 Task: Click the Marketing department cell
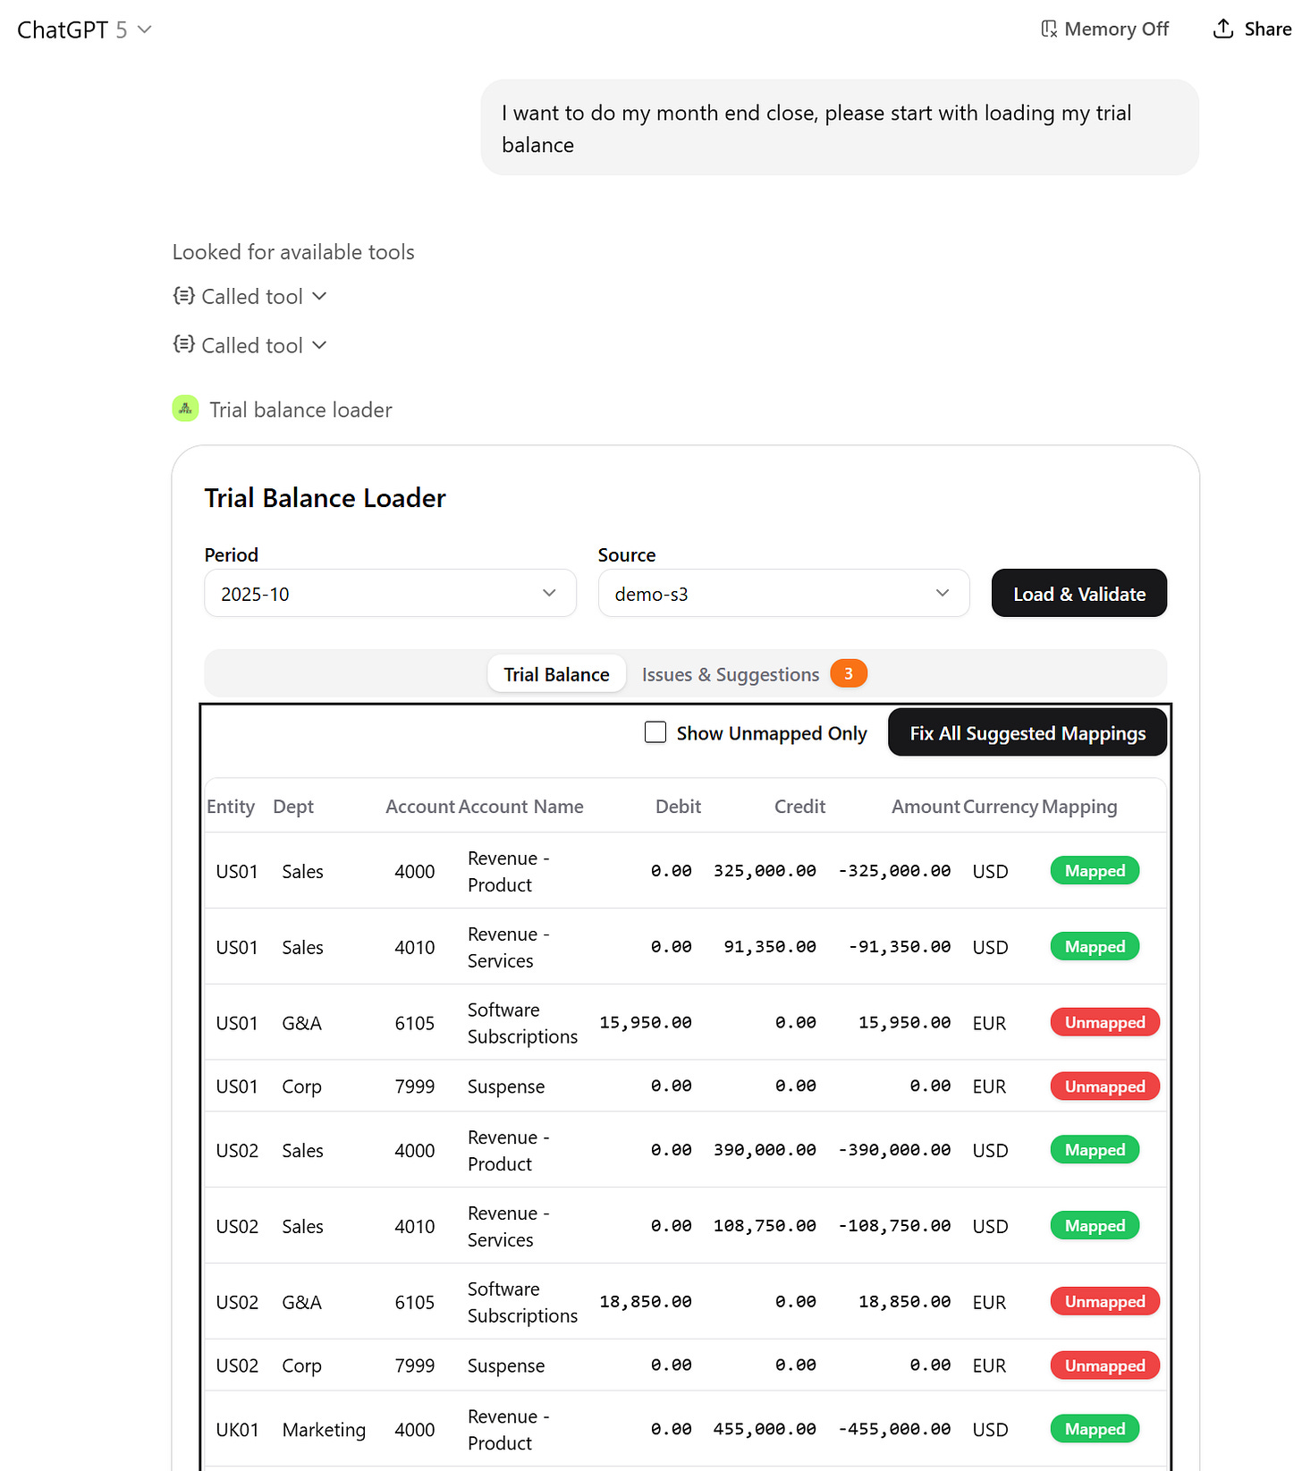[324, 1430]
